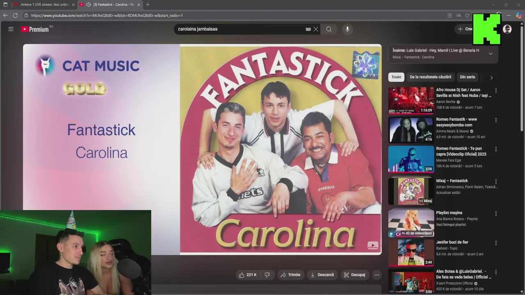Viewport: 525px width, 295px height.
Task: Go back with the browser back arrow
Action: click(5, 16)
